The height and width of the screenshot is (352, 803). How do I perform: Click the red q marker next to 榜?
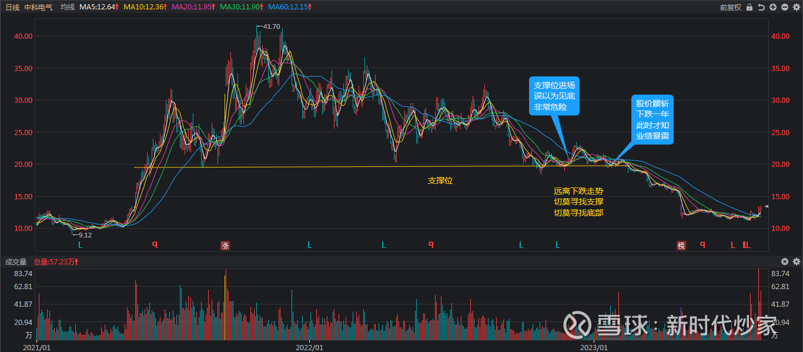pyautogui.click(x=702, y=244)
